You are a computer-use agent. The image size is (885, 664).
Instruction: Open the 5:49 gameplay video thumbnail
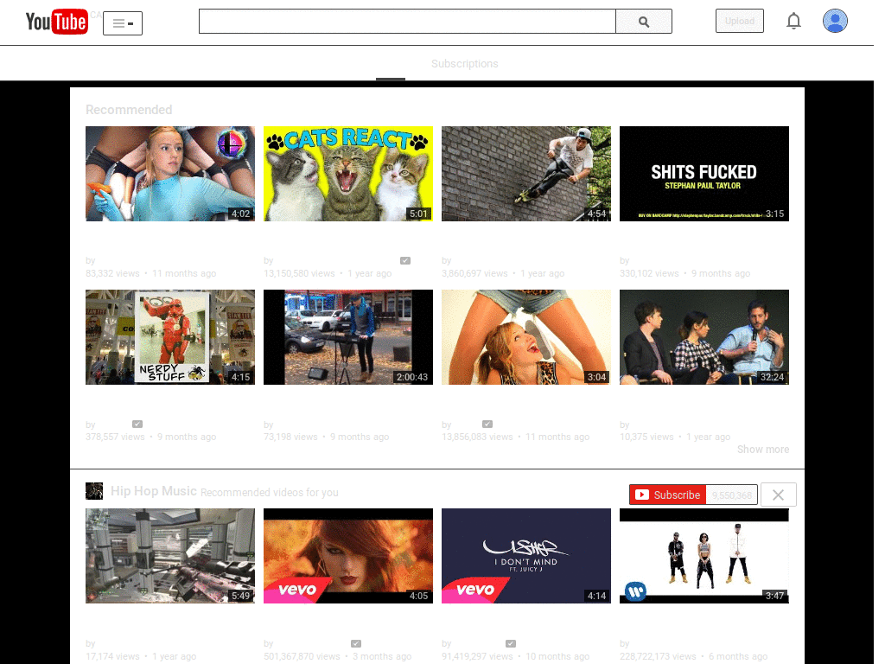point(170,556)
